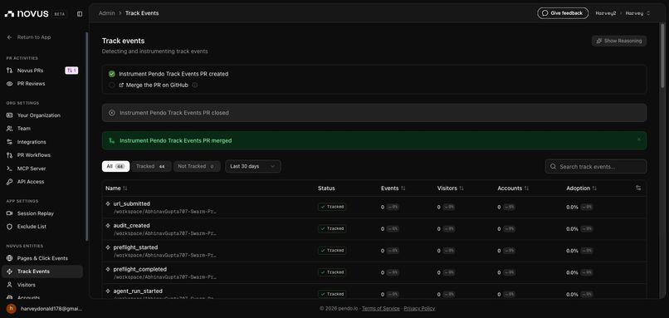Click the search magnifier icon
Image resolution: width=669 pixels, height=318 pixels.
click(x=553, y=166)
